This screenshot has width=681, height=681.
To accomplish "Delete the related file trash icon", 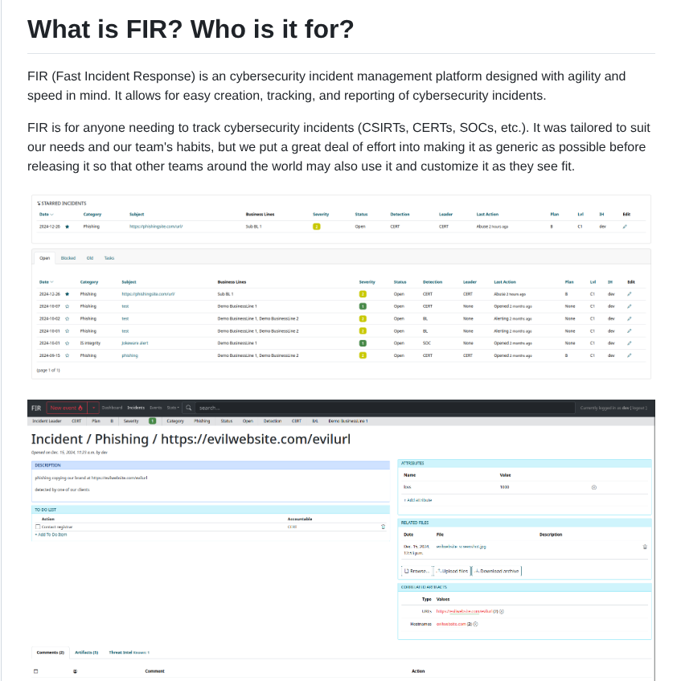I will [645, 547].
